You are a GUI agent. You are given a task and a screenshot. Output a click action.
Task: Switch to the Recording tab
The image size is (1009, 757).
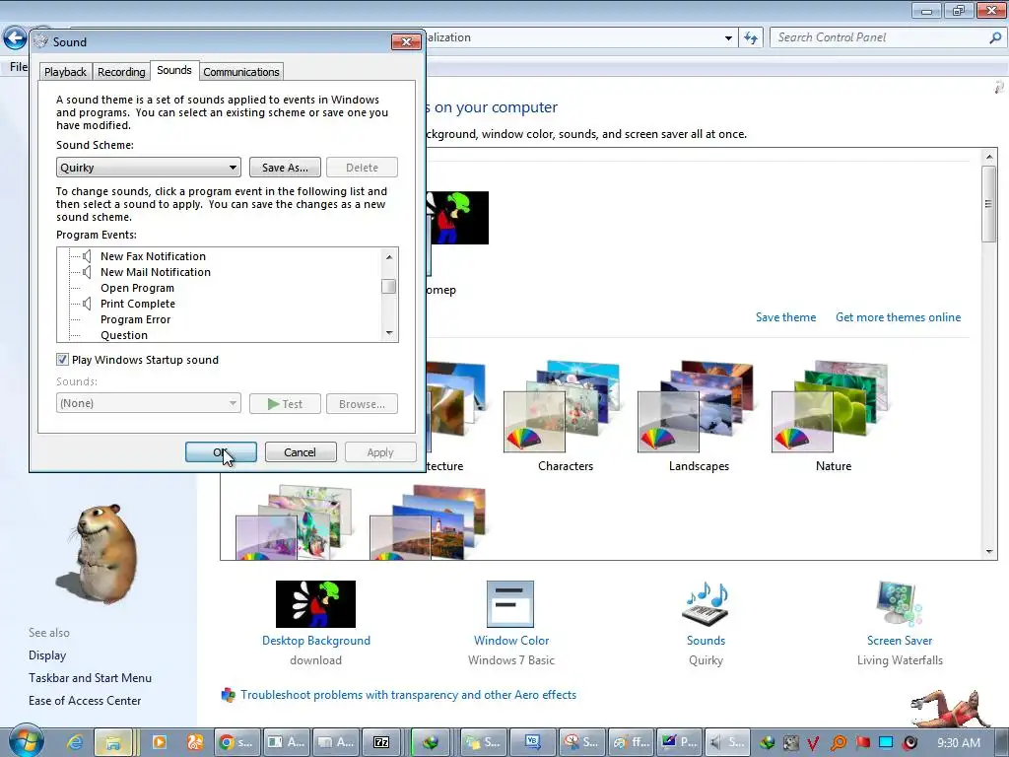121,72
